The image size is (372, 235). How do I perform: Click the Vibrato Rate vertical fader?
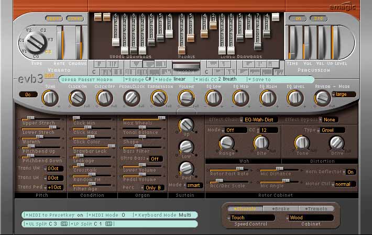60,42
